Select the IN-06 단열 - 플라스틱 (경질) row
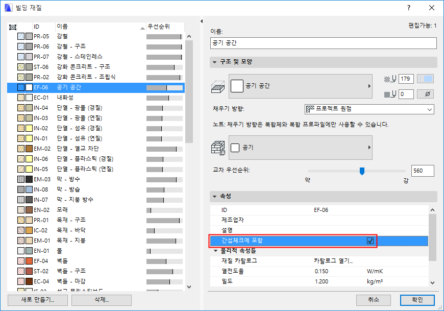 tap(96, 159)
